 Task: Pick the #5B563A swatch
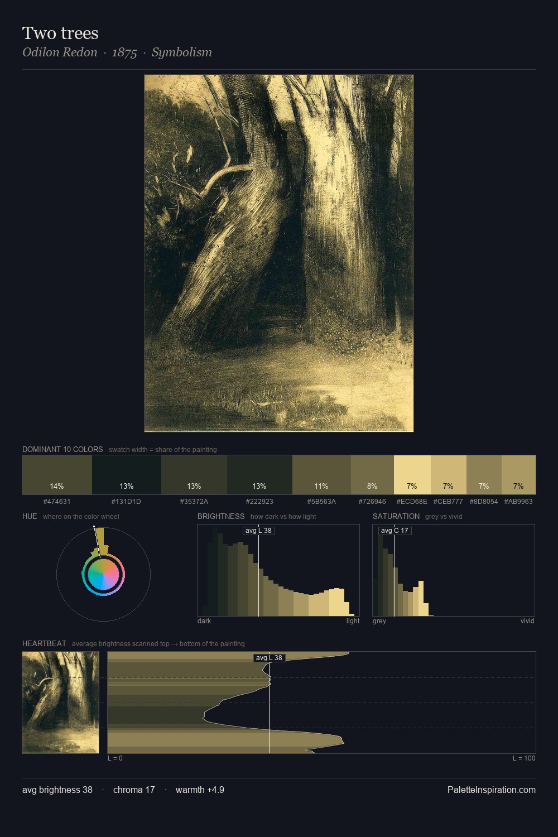[x=321, y=475]
